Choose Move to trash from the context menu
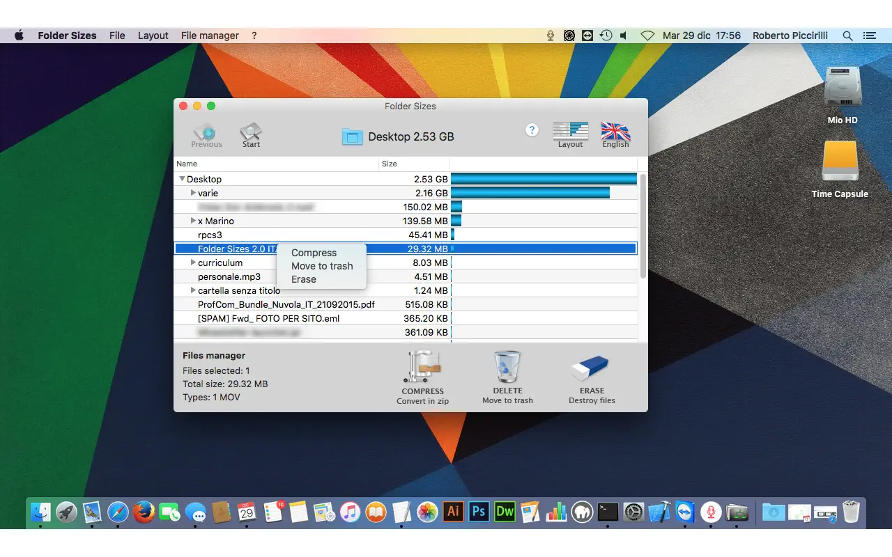Screen dimensions: 892x557 pyautogui.click(x=322, y=266)
